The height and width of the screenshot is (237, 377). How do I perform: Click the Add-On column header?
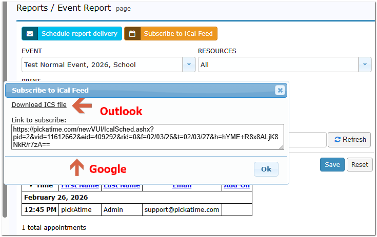[x=236, y=186]
